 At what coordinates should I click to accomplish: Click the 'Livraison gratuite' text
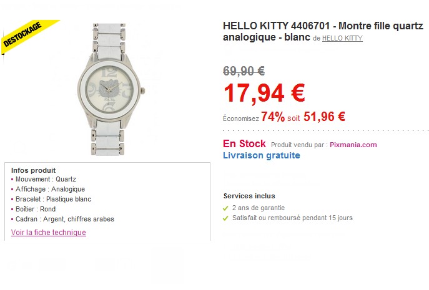click(x=262, y=155)
